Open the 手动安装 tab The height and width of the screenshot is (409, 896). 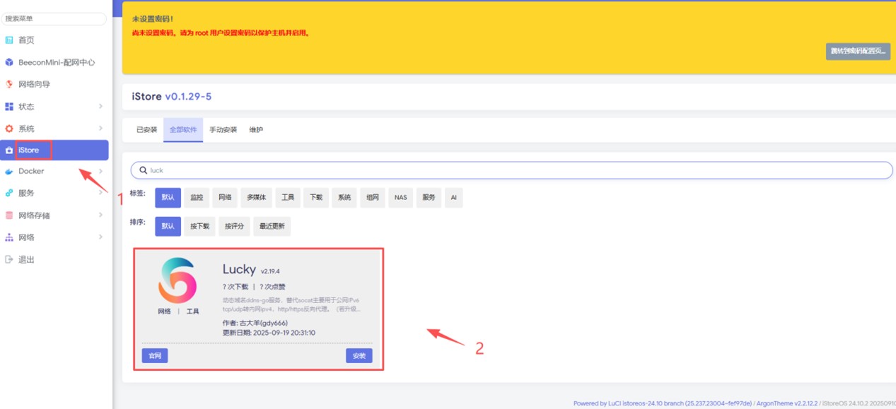[223, 130]
